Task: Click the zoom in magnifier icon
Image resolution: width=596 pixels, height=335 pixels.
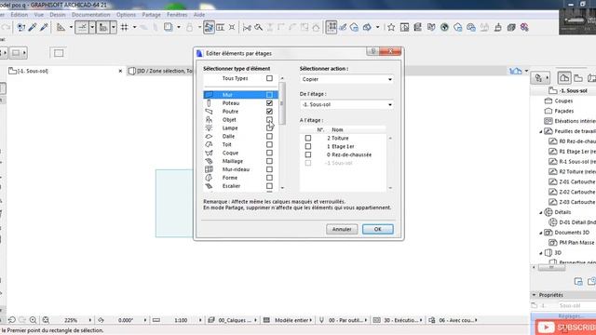Action: (34, 320)
